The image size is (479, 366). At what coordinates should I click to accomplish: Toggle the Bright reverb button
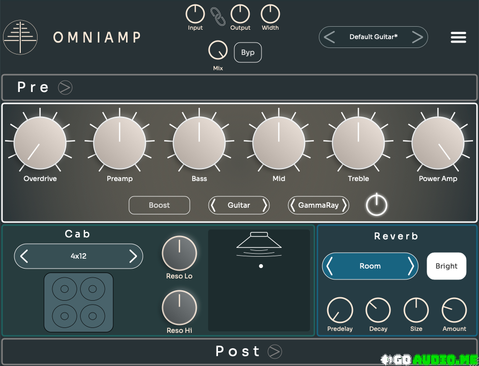446,266
